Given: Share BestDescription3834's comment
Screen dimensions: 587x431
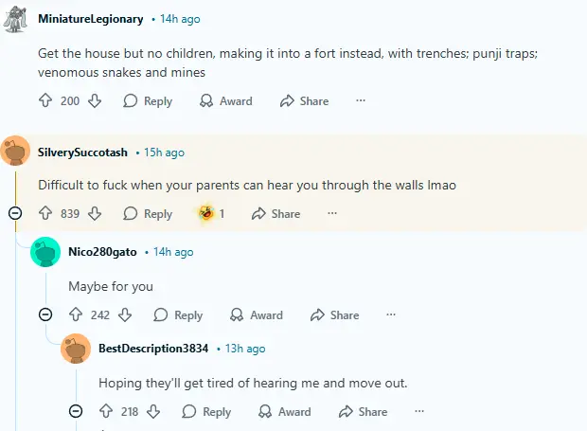Looking at the screenshot, I should click(x=362, y=412).
